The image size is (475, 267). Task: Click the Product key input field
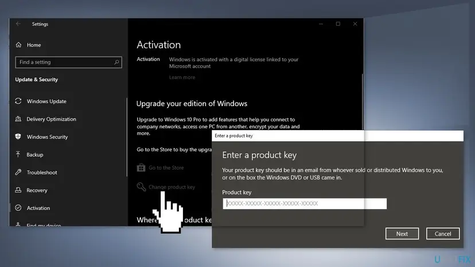(x=305, y=203)
